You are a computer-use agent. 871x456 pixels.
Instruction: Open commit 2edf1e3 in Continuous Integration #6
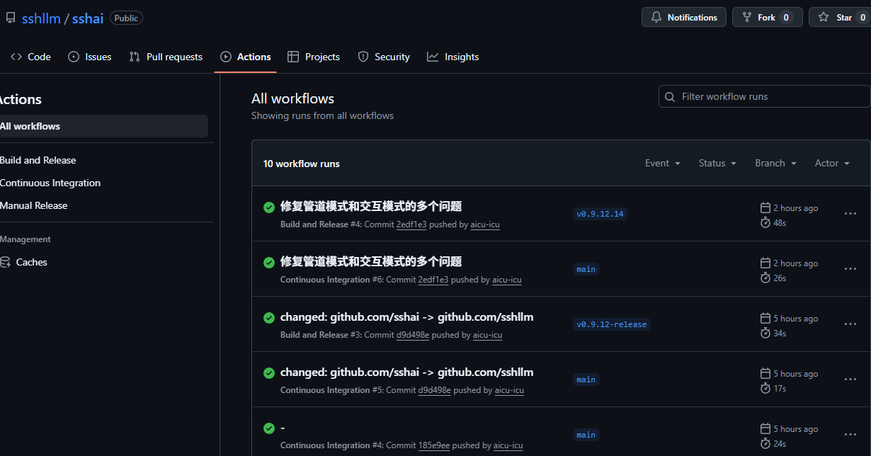pos(433,280)
